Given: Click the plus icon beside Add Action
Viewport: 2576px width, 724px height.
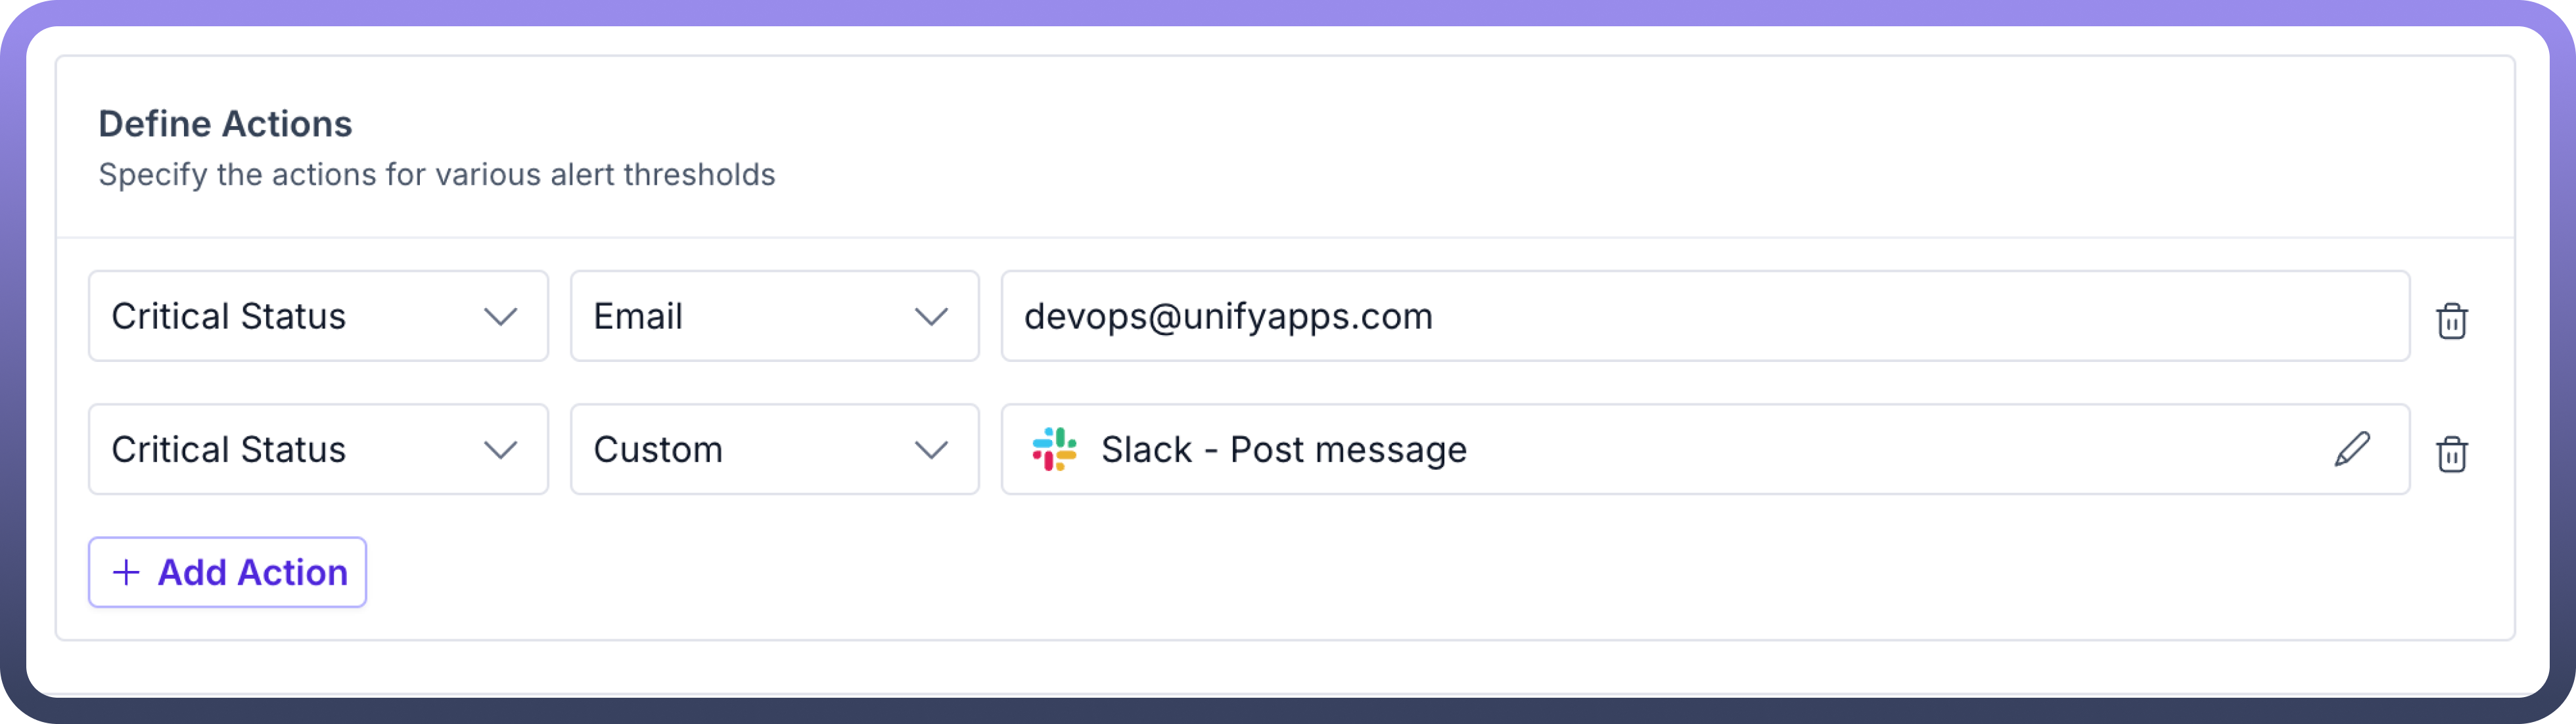Looking at the screenshot, I should click(x=126, y=572).
